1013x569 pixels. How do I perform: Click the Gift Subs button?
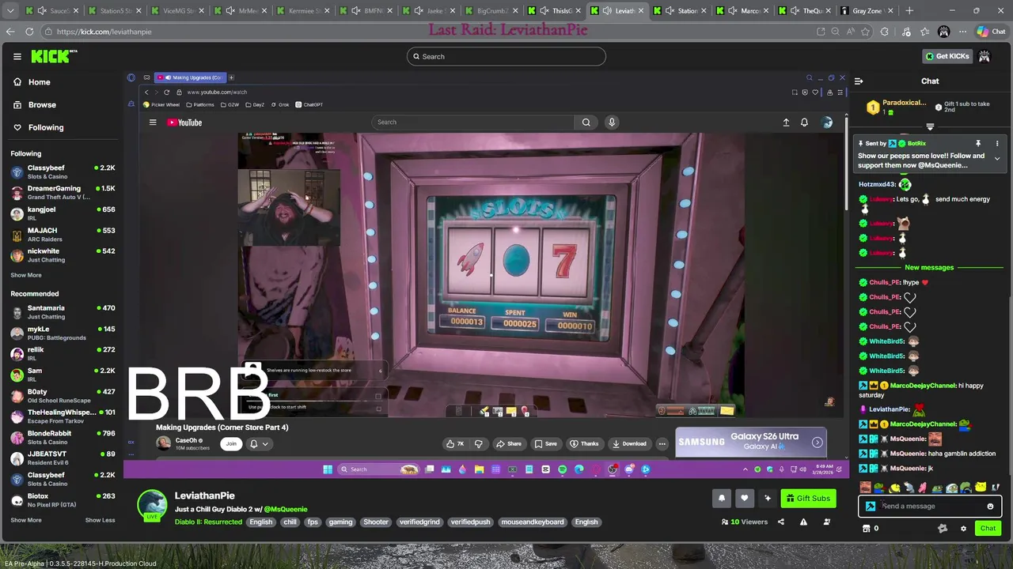click(x=808, y=498)
